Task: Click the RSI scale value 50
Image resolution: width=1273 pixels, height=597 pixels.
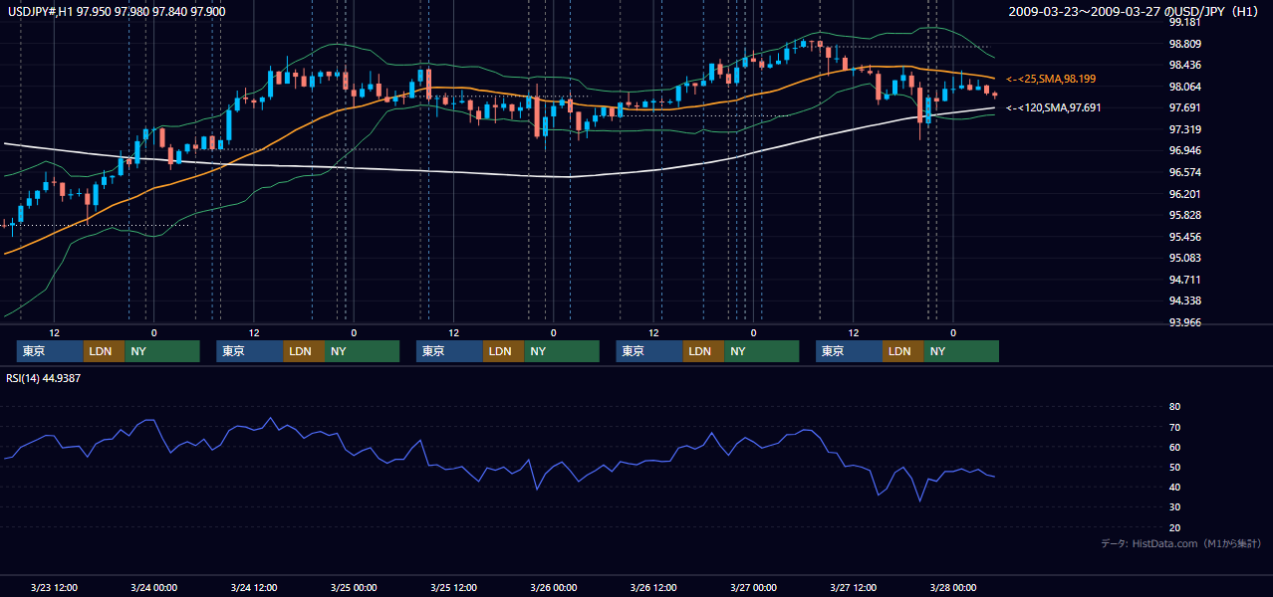Action: point(1174,467)
